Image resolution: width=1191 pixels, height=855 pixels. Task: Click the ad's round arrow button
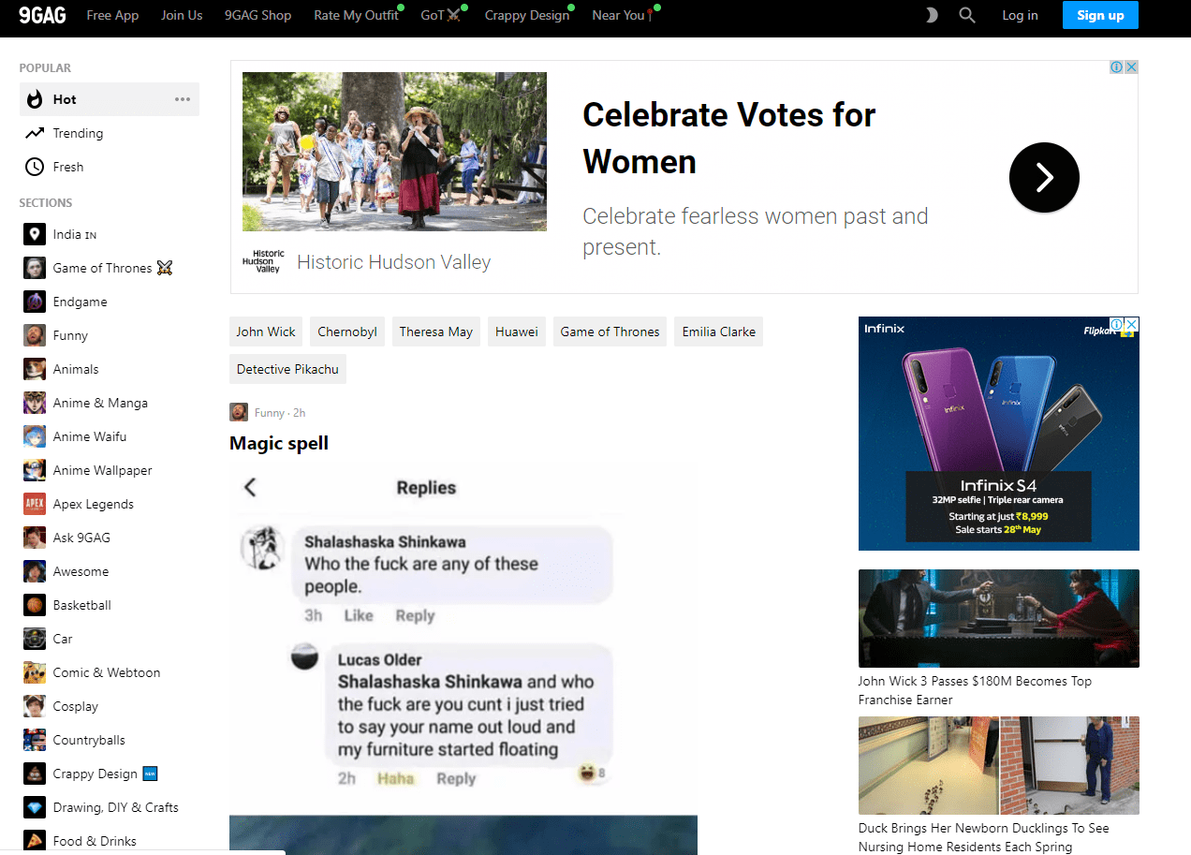(x=1044, y=177)
